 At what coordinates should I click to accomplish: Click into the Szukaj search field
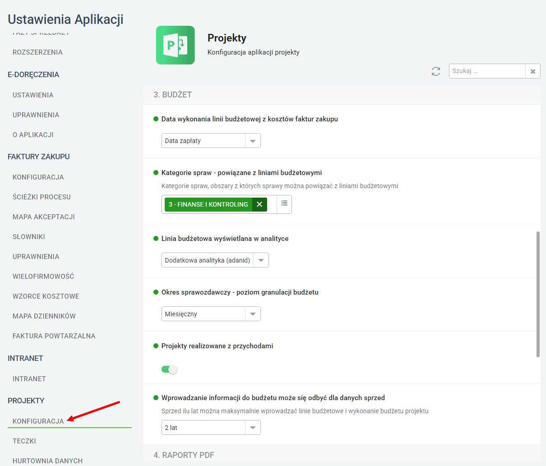(x=487, y=71)
